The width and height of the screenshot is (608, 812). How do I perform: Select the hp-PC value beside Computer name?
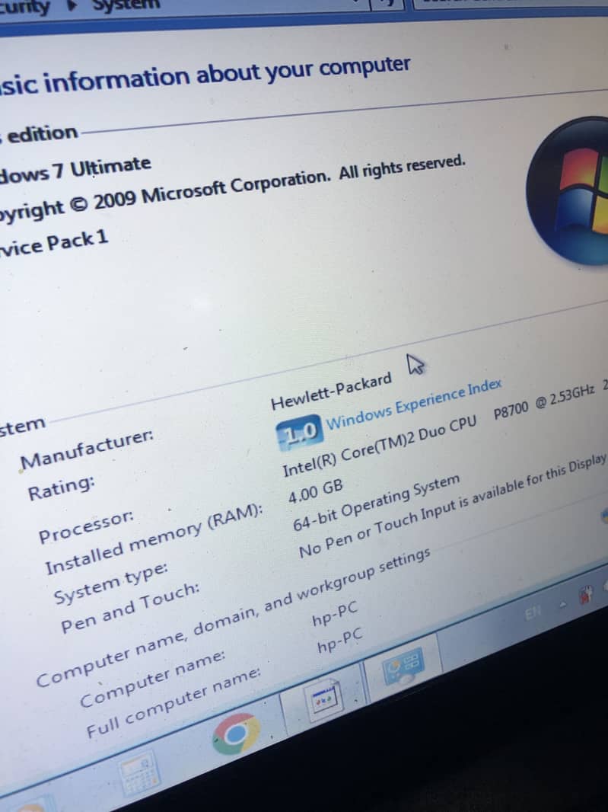(335, 614)
